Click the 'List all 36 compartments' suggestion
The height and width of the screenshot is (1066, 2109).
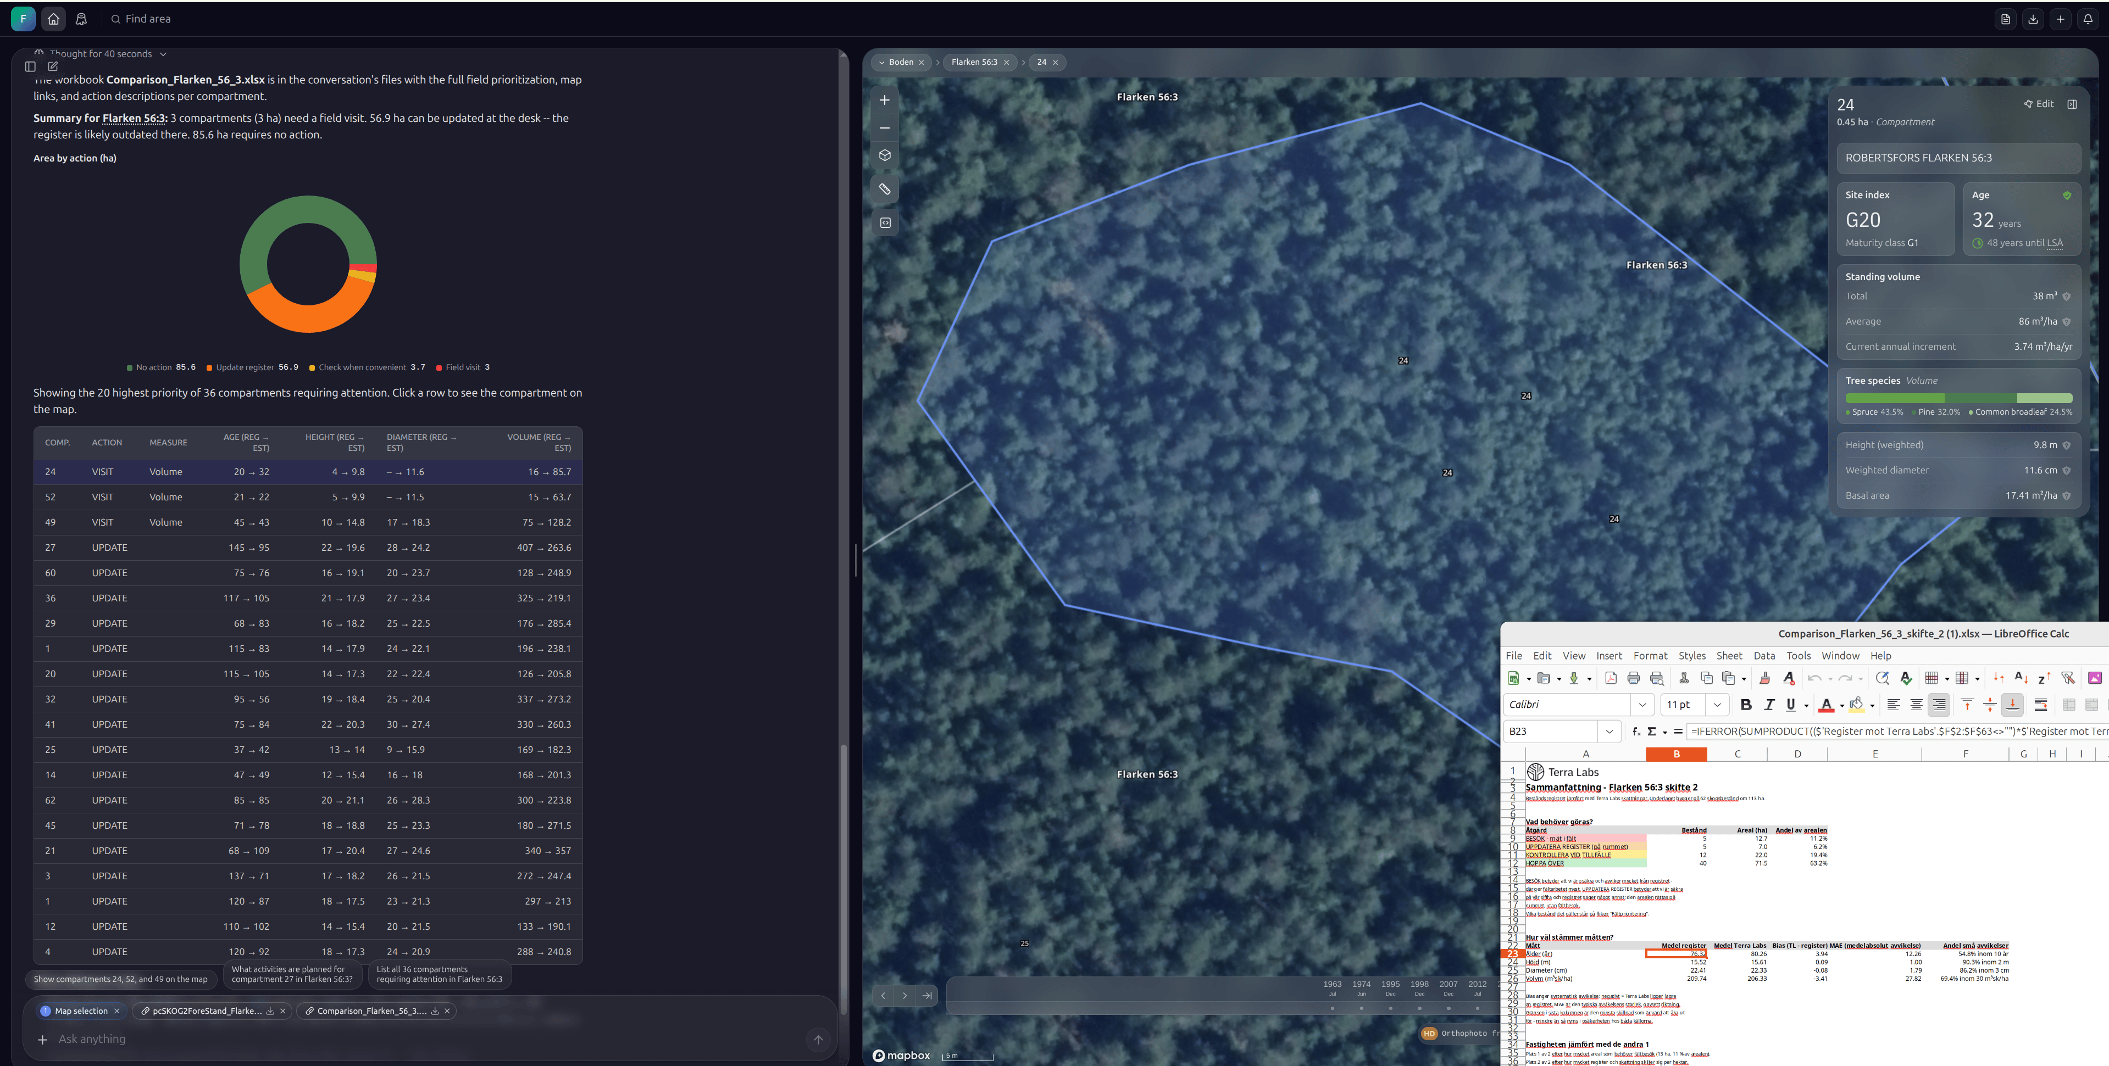[440, 974]
